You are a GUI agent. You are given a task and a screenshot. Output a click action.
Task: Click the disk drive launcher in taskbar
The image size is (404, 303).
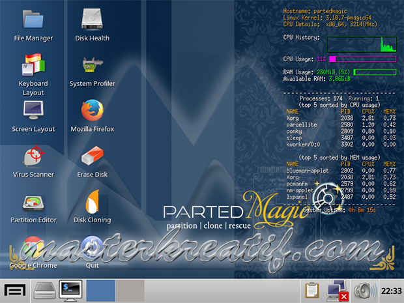tap(44, 291)
